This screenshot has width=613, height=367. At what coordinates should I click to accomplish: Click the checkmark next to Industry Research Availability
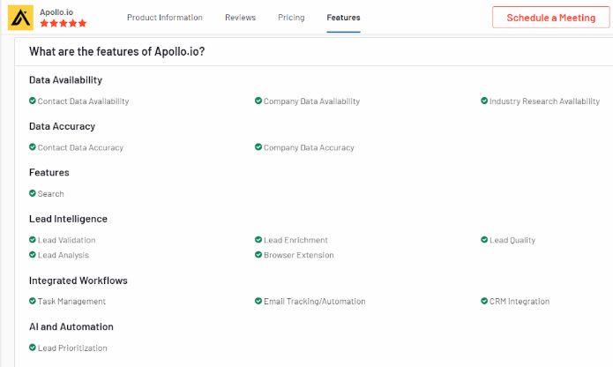click(484, 101)
